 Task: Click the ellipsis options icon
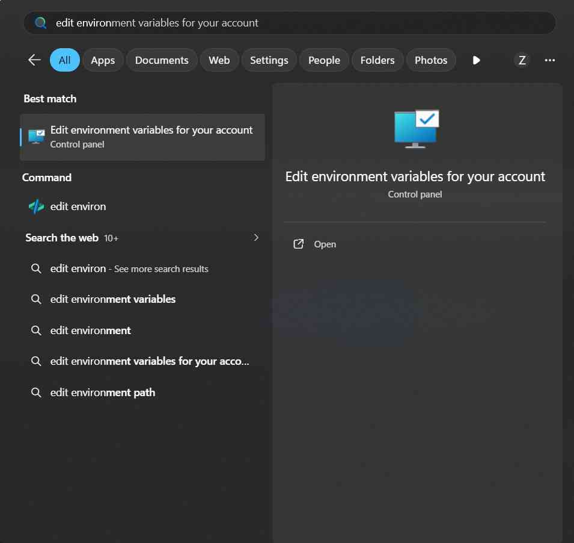[549, 60]
